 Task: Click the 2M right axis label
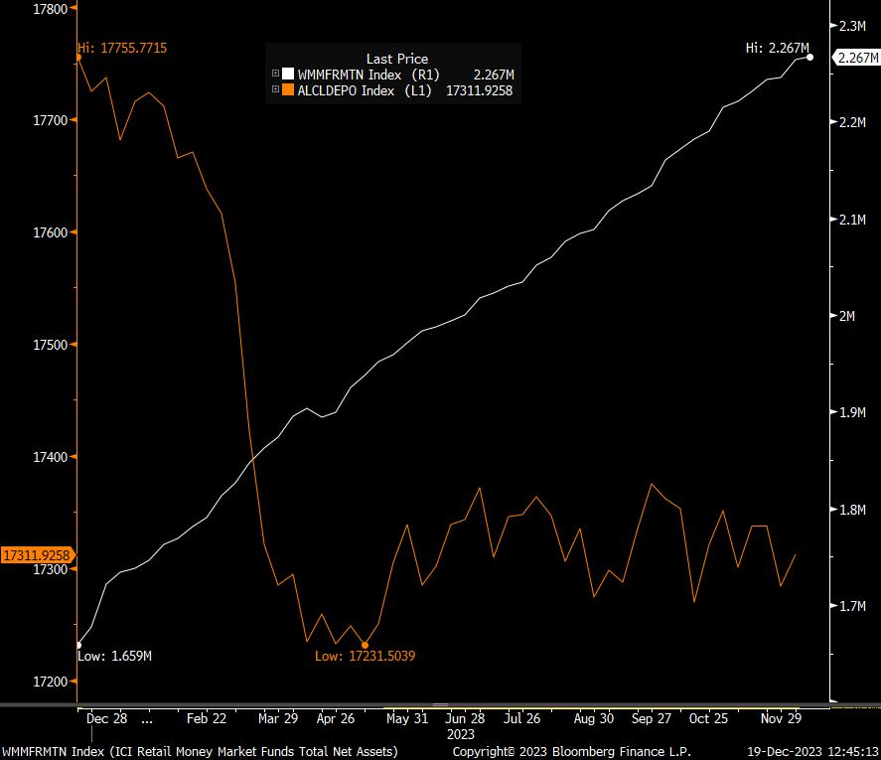(847, 316)
